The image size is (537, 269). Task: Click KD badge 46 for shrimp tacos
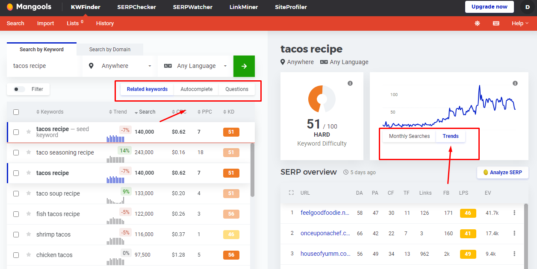(231, 234)
